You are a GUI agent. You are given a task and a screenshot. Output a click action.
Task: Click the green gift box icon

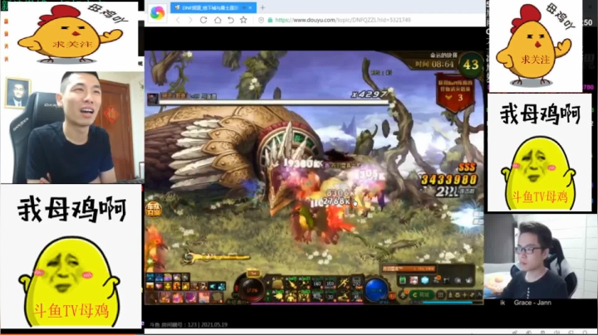click(x=402, y=279)
